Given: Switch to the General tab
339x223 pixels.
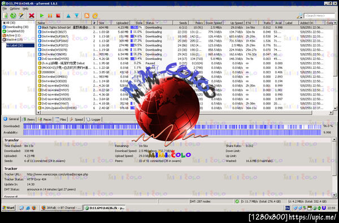Looking at the screenshot, I should point(11,119).
